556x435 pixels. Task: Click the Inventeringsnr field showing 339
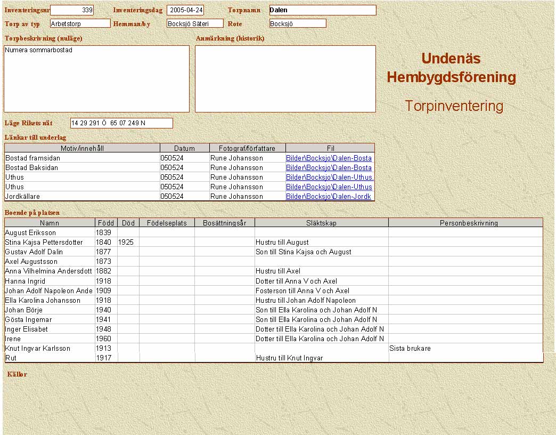point(72,10)
